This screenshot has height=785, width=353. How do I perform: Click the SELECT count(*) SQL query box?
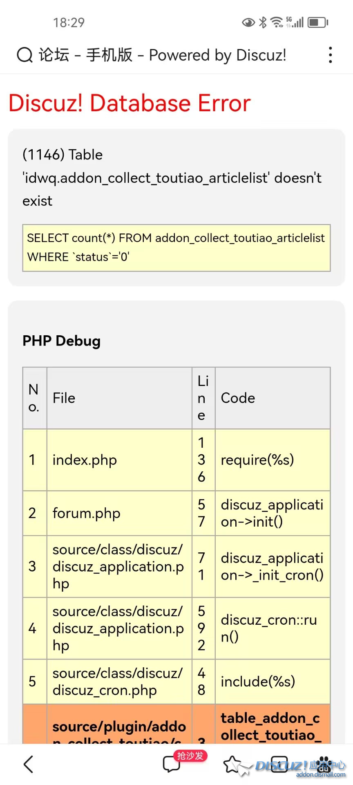pos(176,248)
